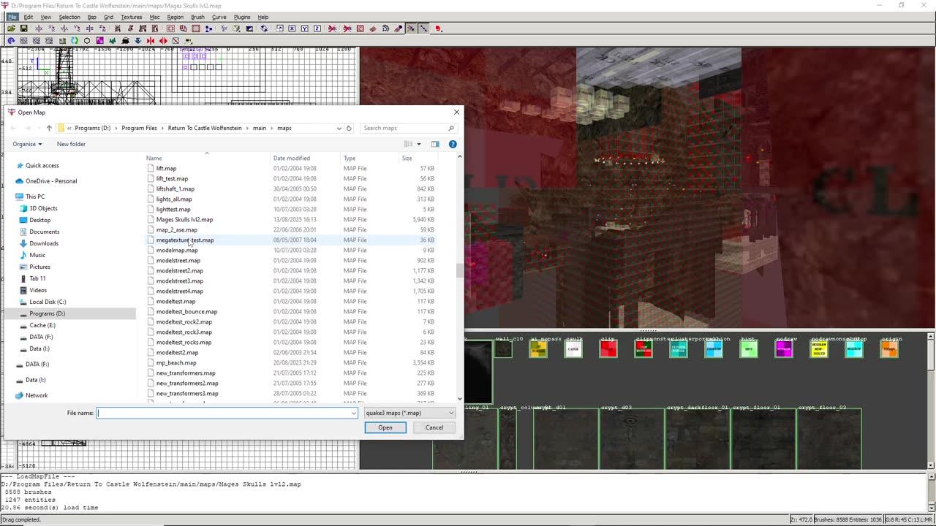Expand the File name history dropdown arrow
936x526 pixels.
pyautogui.click(x=354, y=413)
